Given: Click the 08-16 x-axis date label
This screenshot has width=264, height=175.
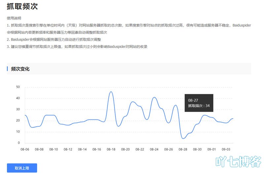Looking at the screenshot, I should pyautogui.click(x=97, y=149).
